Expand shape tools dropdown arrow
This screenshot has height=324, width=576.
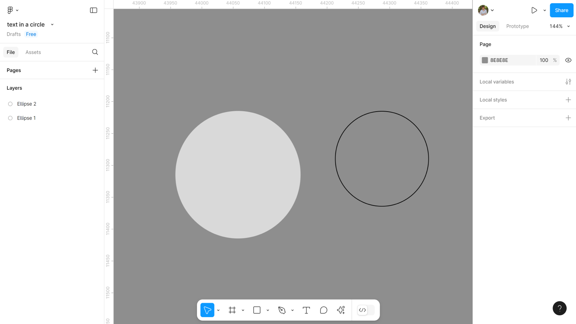coord(268,310)
